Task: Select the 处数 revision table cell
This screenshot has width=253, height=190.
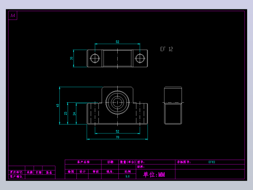Action: [x=30, y=172]
